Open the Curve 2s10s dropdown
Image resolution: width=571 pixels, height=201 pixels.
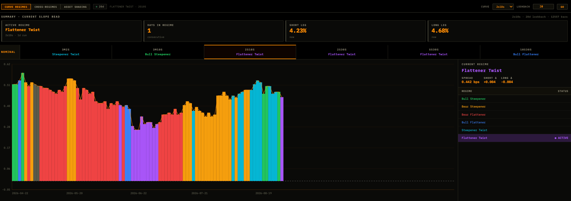pos(503,7)
